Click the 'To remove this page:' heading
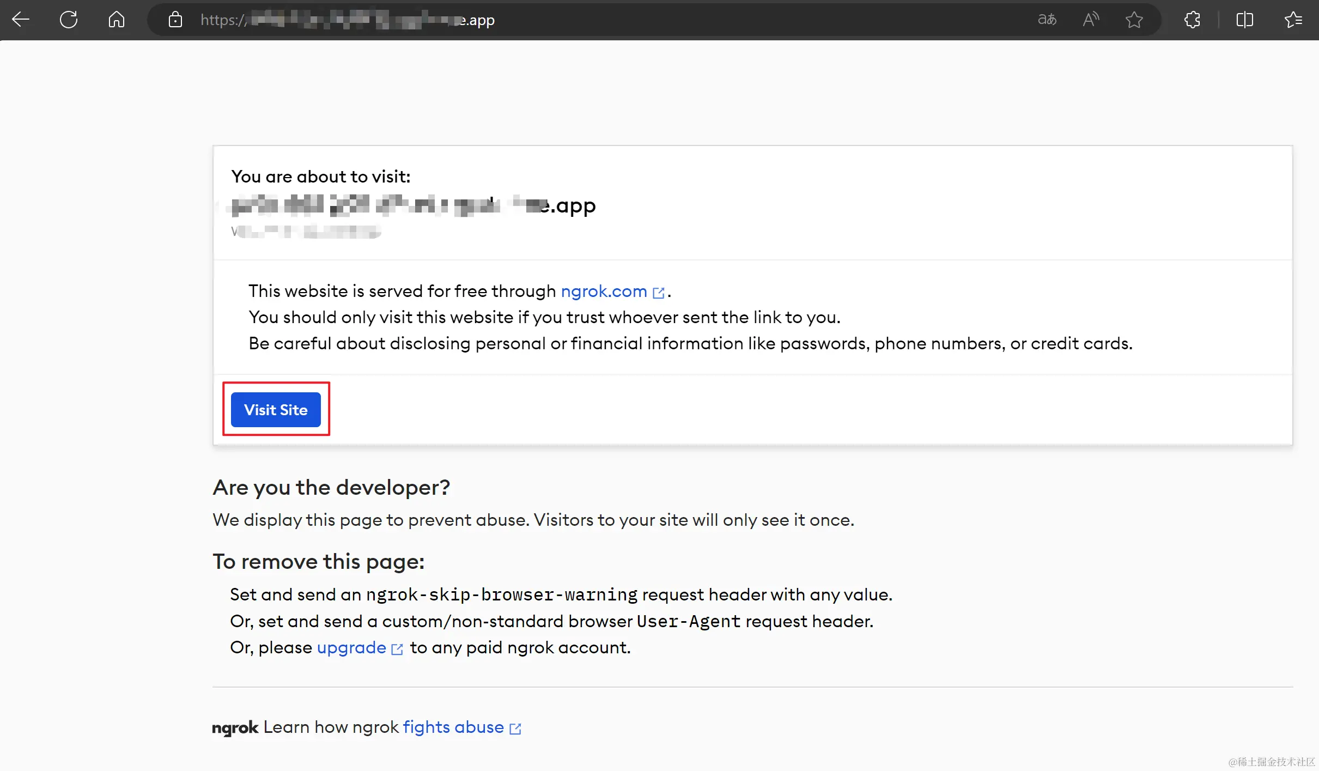The height and width of the screenshot is (771, 1319). click(x=318, y=561)
